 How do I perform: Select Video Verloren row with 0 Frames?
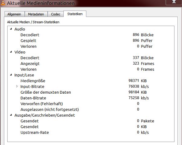(91, 69)
